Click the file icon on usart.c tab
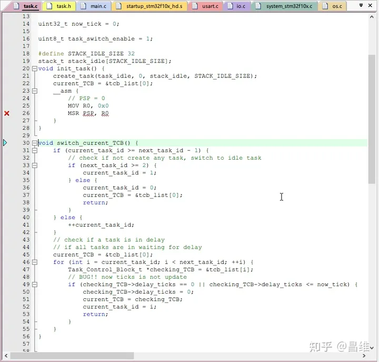 (x=195, y=6)
